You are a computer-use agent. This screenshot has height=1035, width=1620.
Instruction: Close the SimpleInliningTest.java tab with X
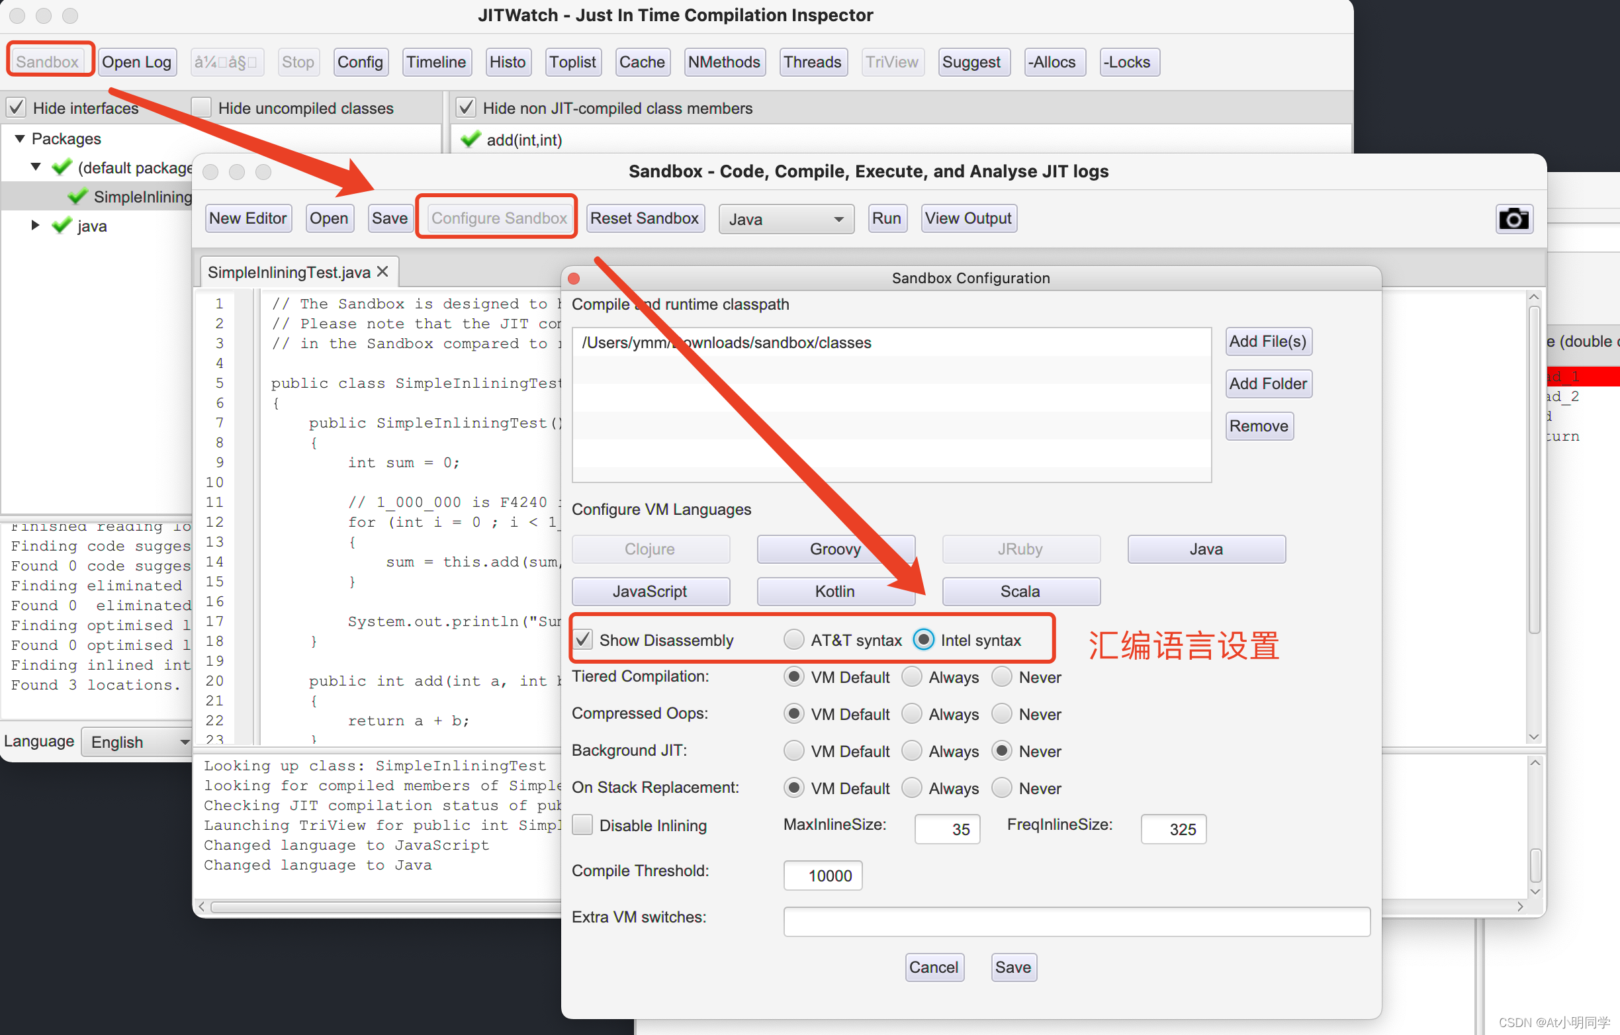(382, 271)
